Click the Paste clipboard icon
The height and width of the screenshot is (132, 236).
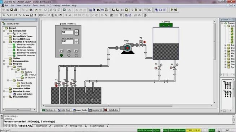pyautogui.click(x=31, y=10)
